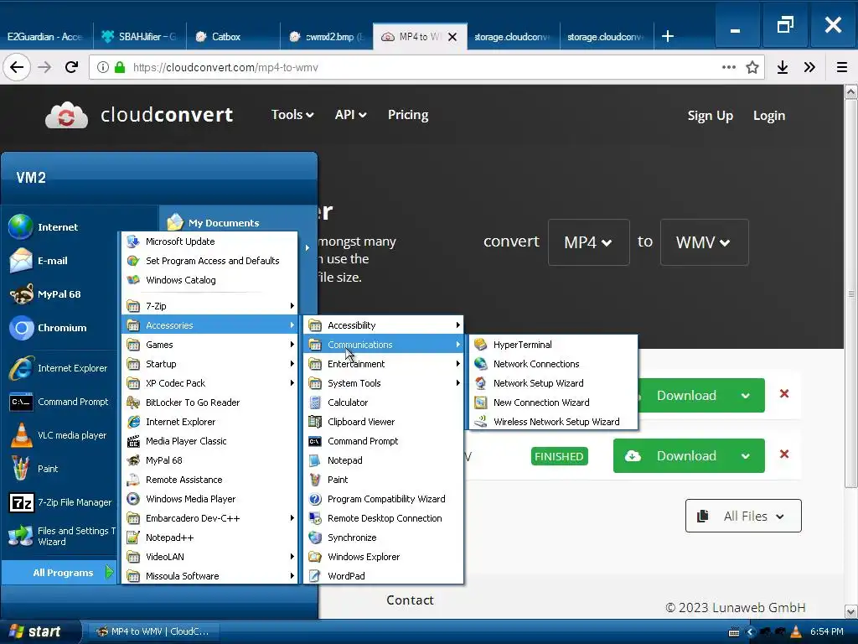
Task: Open Calculator from Accessories menu
Action: [383, 402]
